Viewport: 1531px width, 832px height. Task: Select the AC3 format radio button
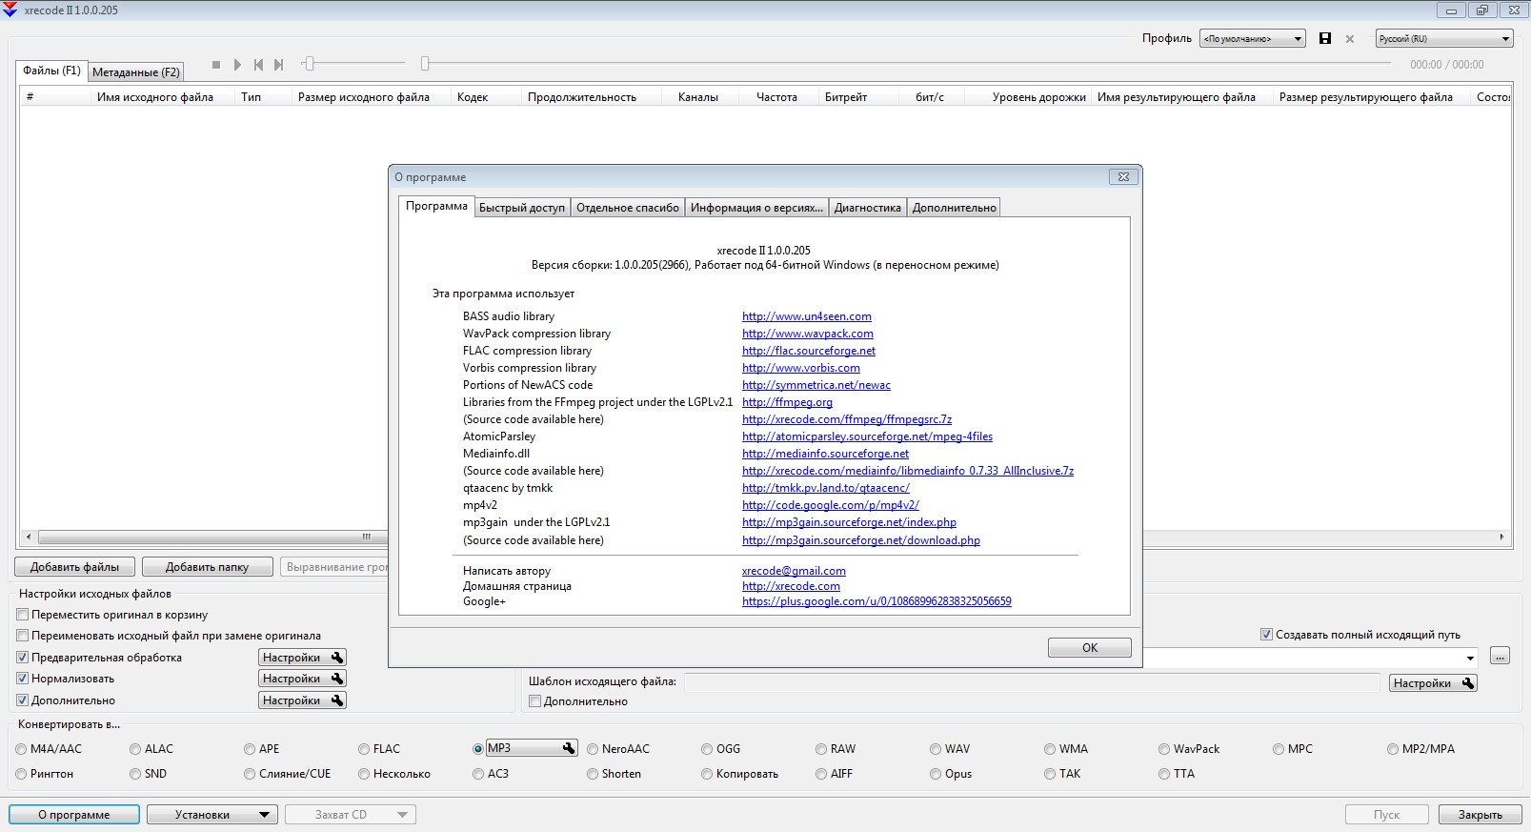click(x=478, y=774)
